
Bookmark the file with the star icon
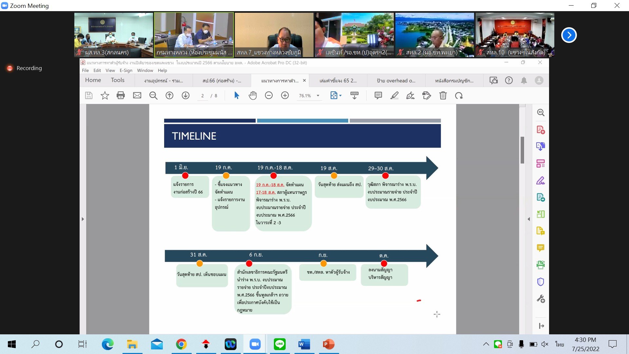105,95
